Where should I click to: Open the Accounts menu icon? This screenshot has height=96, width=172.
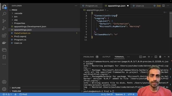click(4, 82)
